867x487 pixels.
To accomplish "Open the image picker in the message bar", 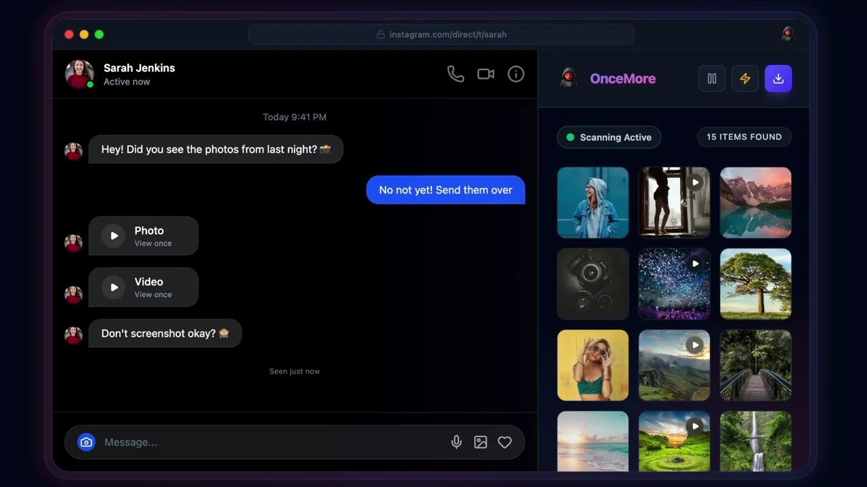I will tap(481, 442).
